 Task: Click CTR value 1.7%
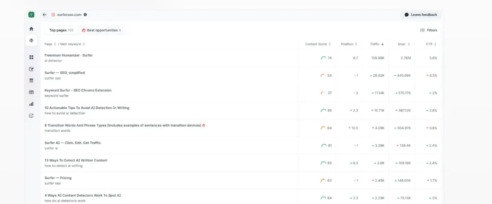434,181
